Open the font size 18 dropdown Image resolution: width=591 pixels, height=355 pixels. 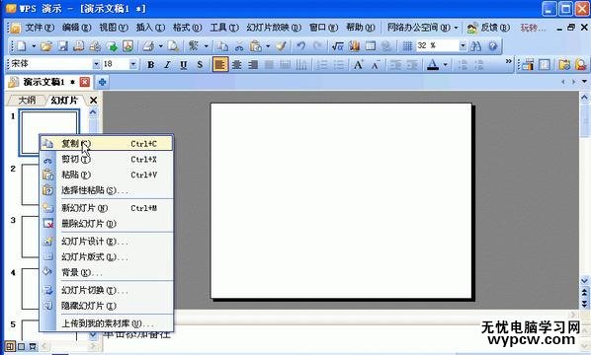click(x=133, y=65)
